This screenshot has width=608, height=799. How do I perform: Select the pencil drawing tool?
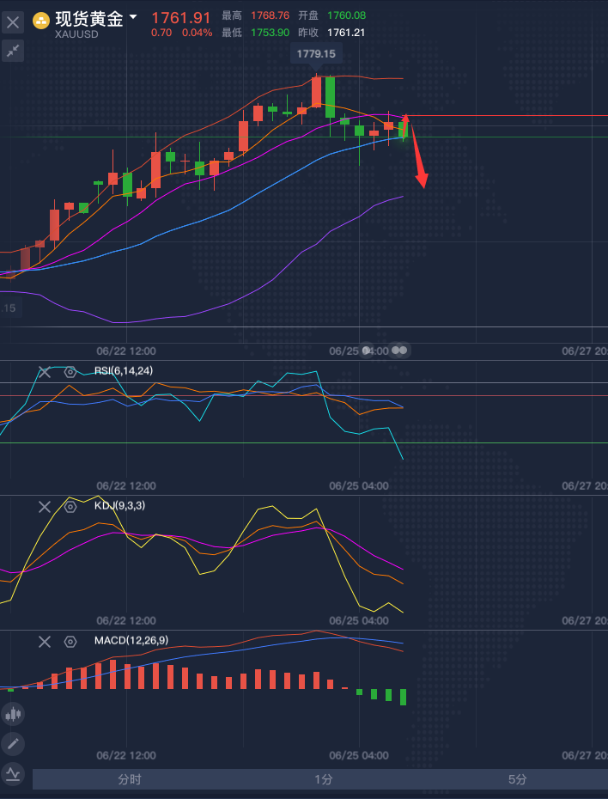click(x=13, y=744)
